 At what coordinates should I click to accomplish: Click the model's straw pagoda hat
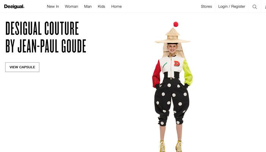tap(173, 36)
